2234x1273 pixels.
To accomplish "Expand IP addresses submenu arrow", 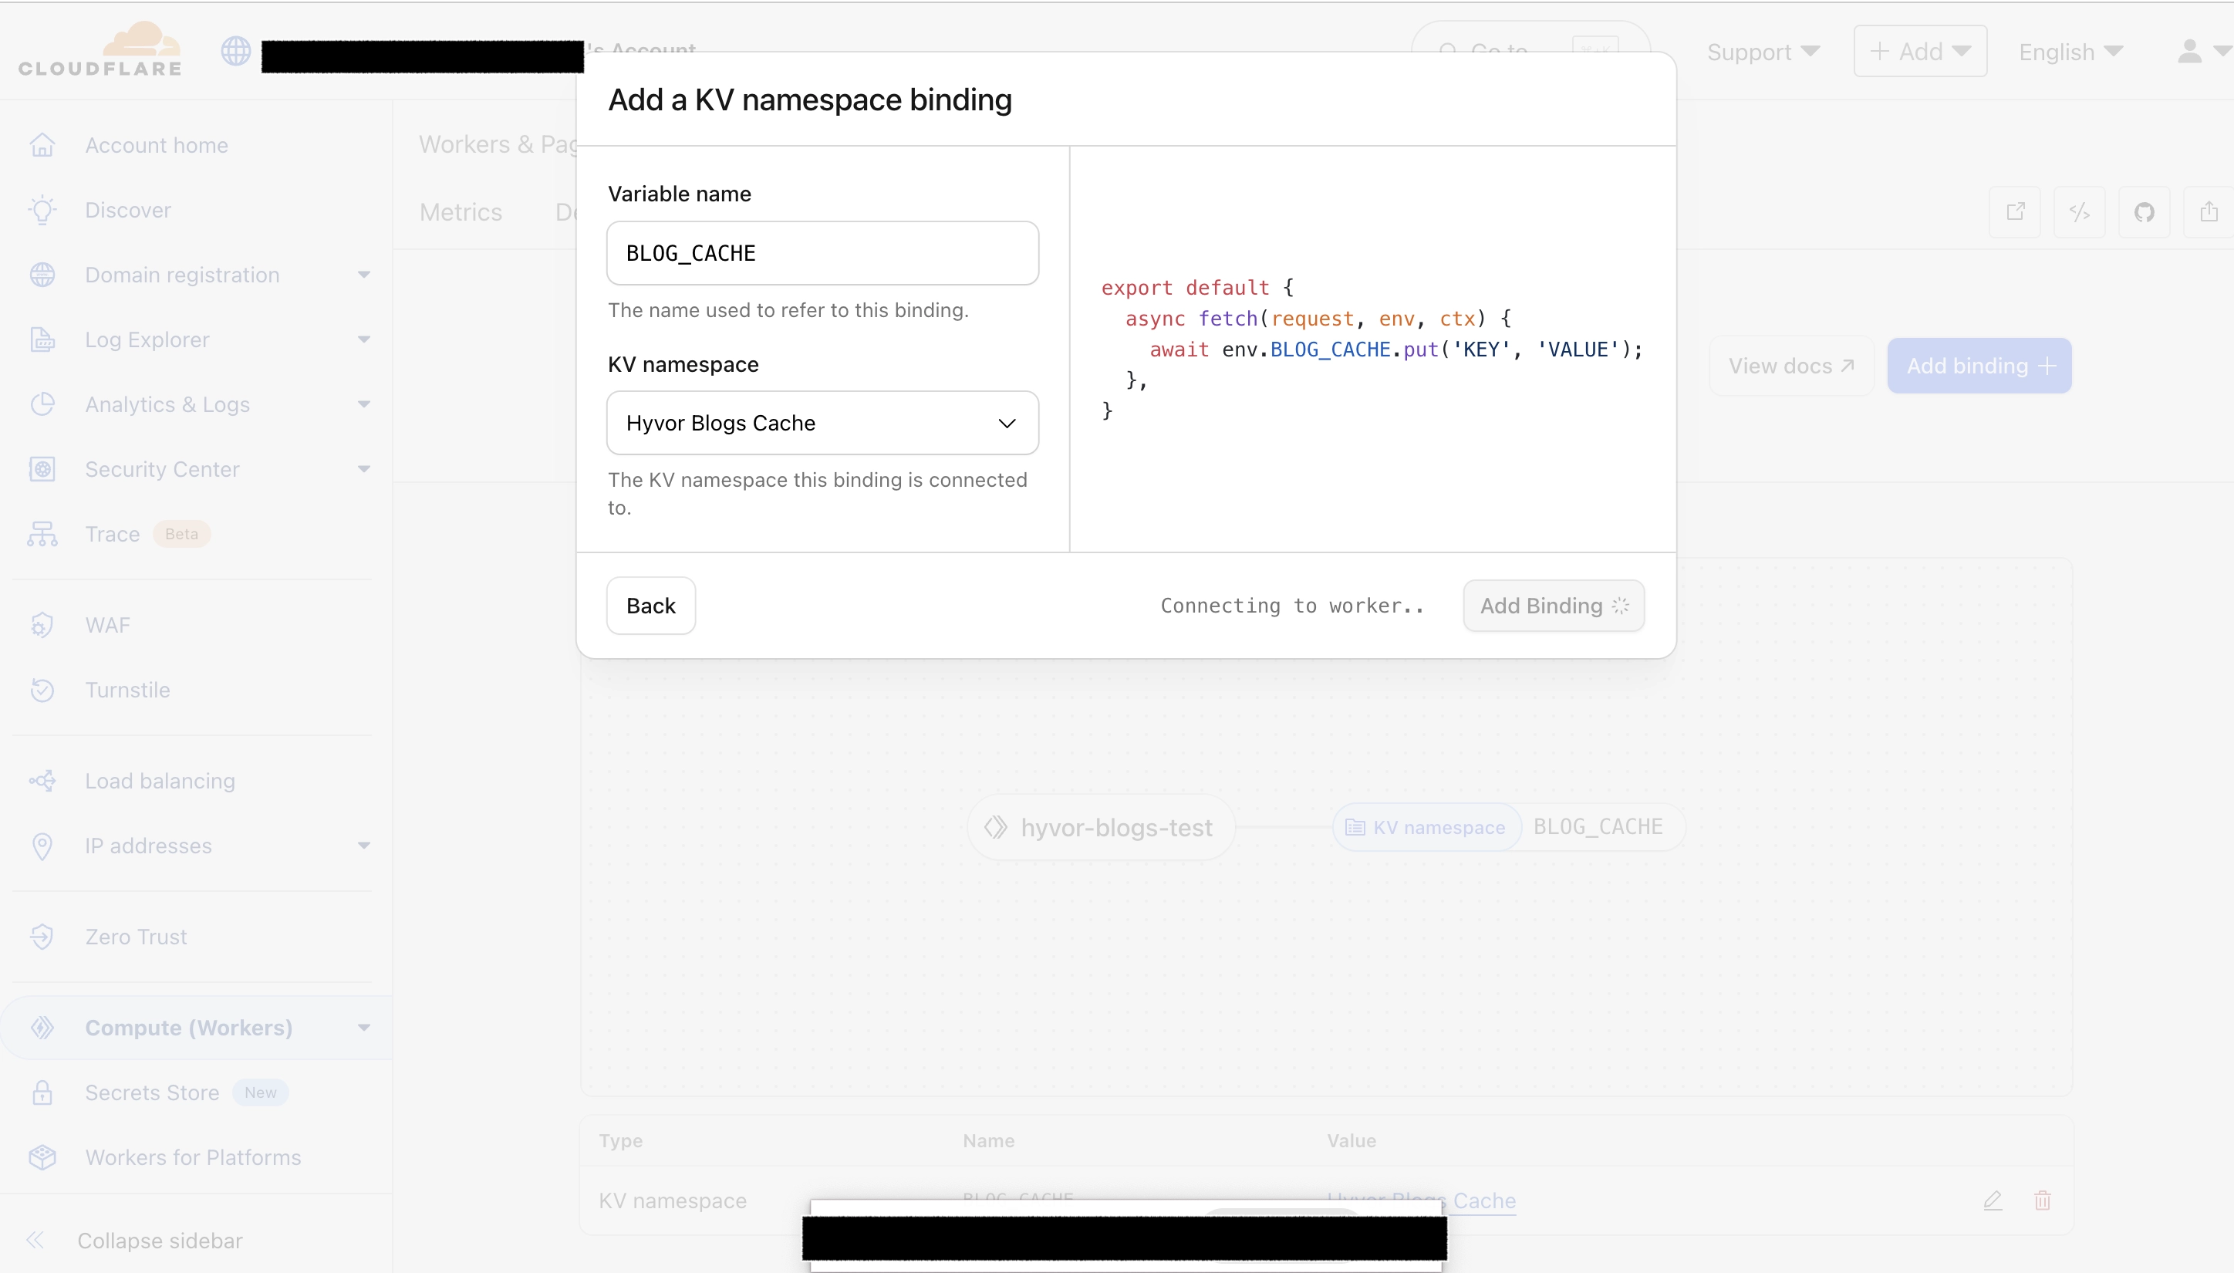I will 363,846.
